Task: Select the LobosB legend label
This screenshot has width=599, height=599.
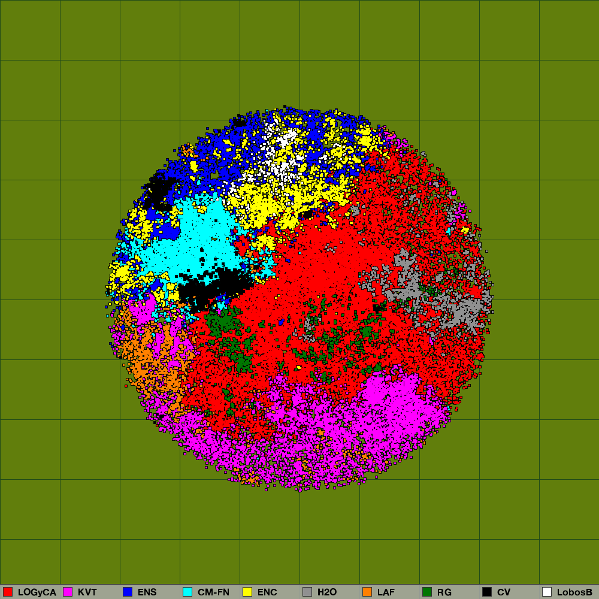Action: coord(574,592)
